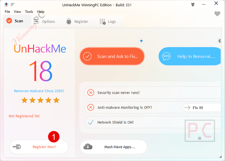This screenshot has height=161, width=225.
Task: Click the SOS speech bubble icon
Action: pos(166,56)
